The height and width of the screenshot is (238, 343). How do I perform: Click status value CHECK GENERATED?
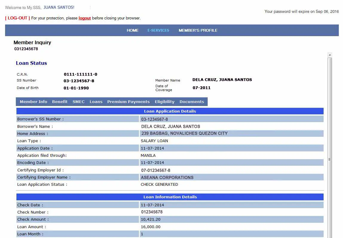[159, 185]
